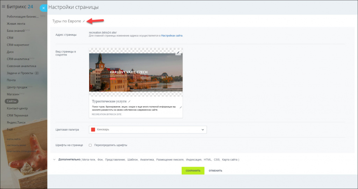
Task: Click the Туры по Европе page title
Action: (x=67, y=21)
